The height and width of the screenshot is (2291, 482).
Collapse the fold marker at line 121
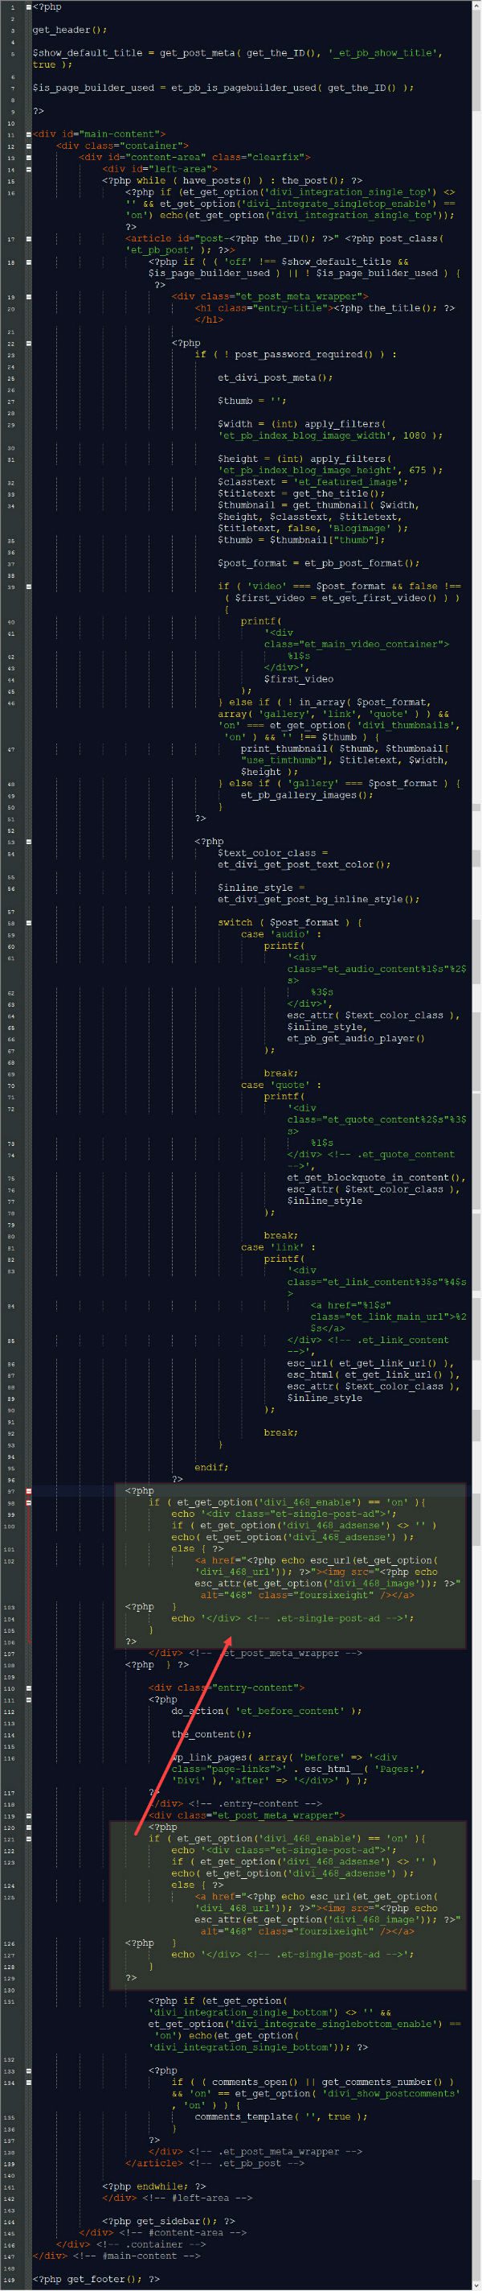pos(28,1838)
